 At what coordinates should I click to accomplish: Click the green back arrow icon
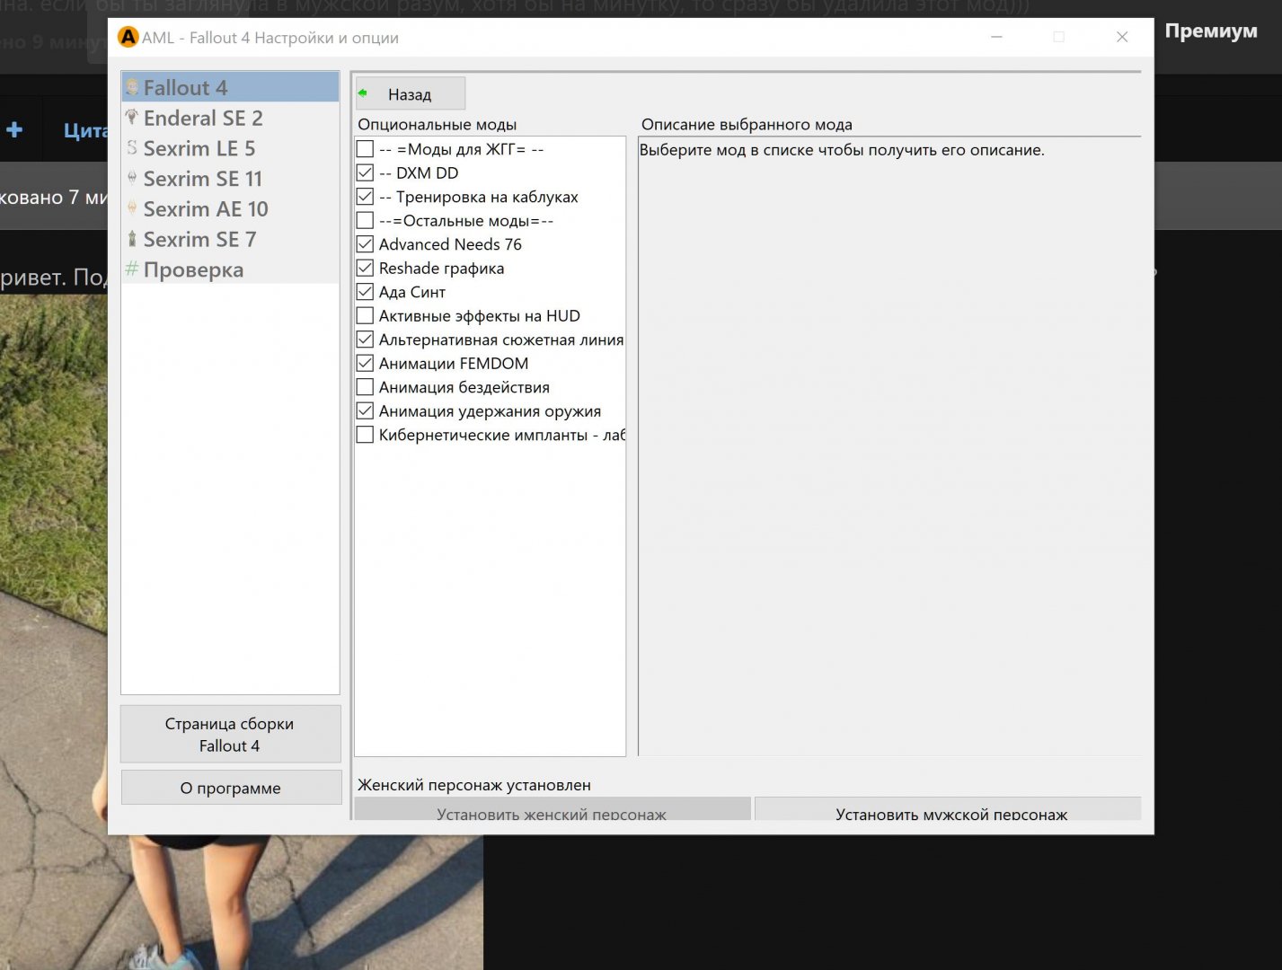(363, 93)
